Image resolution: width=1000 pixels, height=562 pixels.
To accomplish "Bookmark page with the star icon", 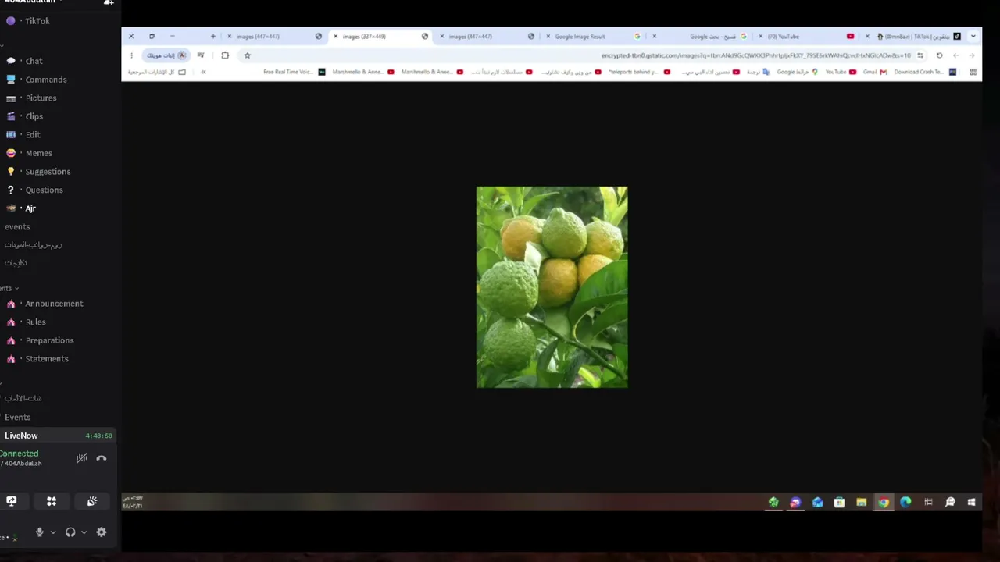I will coord(247,55).
